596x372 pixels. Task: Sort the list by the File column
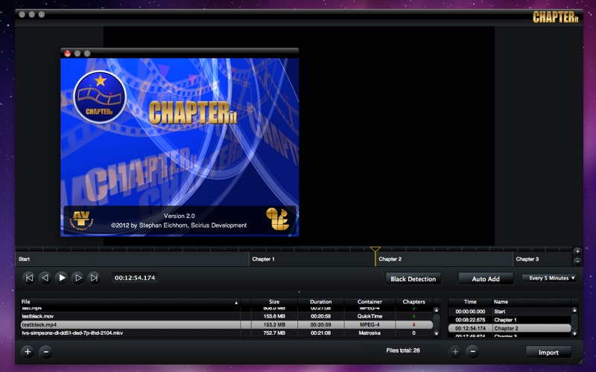(127, 302)
